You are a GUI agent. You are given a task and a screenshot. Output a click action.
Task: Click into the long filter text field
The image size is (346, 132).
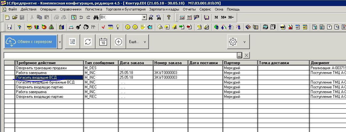120,55
